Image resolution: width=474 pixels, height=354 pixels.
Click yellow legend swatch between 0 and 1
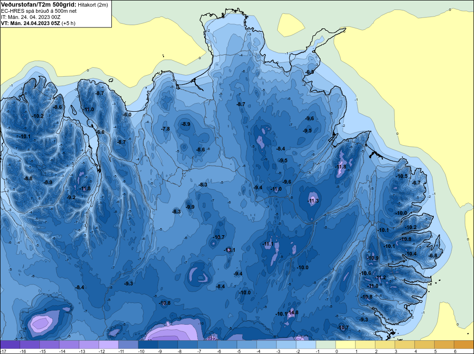click(346, 345)
